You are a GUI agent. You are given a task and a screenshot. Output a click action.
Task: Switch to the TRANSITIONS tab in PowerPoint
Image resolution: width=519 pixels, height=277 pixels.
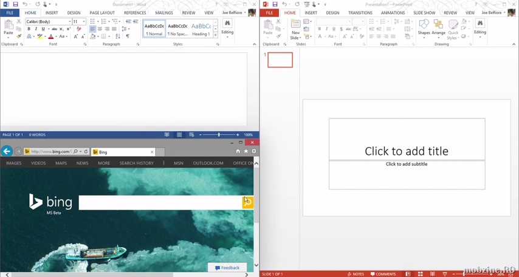360,13
